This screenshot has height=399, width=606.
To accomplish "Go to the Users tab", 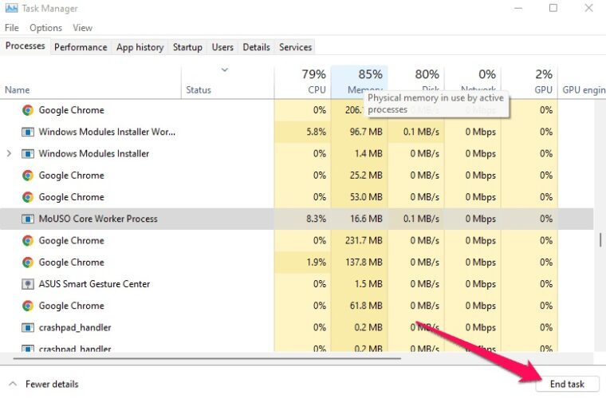I will pyautogui.click(x=222, y=47).
